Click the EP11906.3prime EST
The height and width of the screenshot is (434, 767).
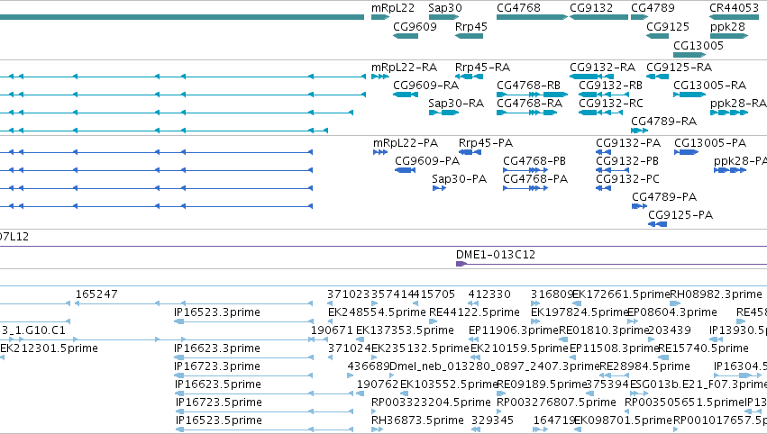[x=513, y=330]
